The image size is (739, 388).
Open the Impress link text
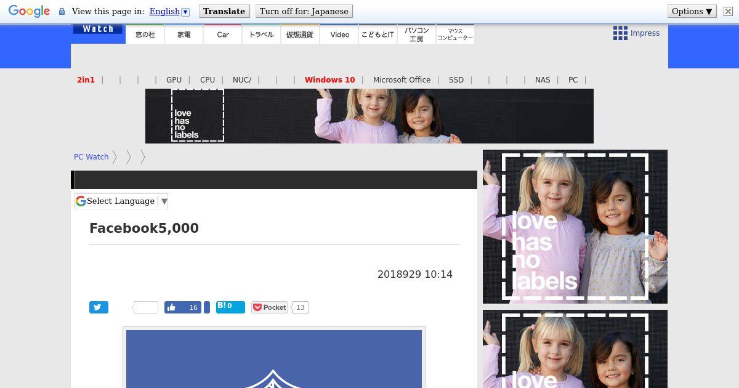coord(645,33)
